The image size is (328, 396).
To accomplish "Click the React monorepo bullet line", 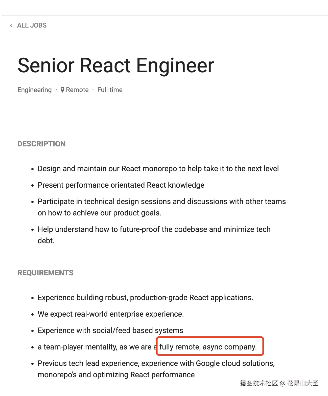I will 158,169.
